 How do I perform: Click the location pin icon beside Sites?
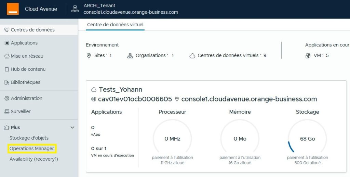coord(89,55)
